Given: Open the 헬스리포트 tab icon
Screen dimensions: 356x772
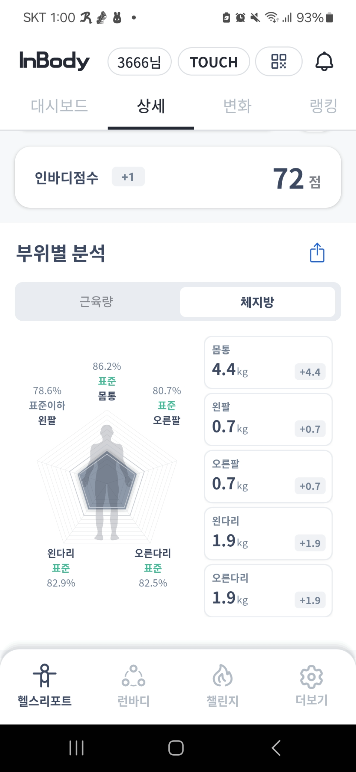Looking at the screenshot, I should (x=44, y=675).
